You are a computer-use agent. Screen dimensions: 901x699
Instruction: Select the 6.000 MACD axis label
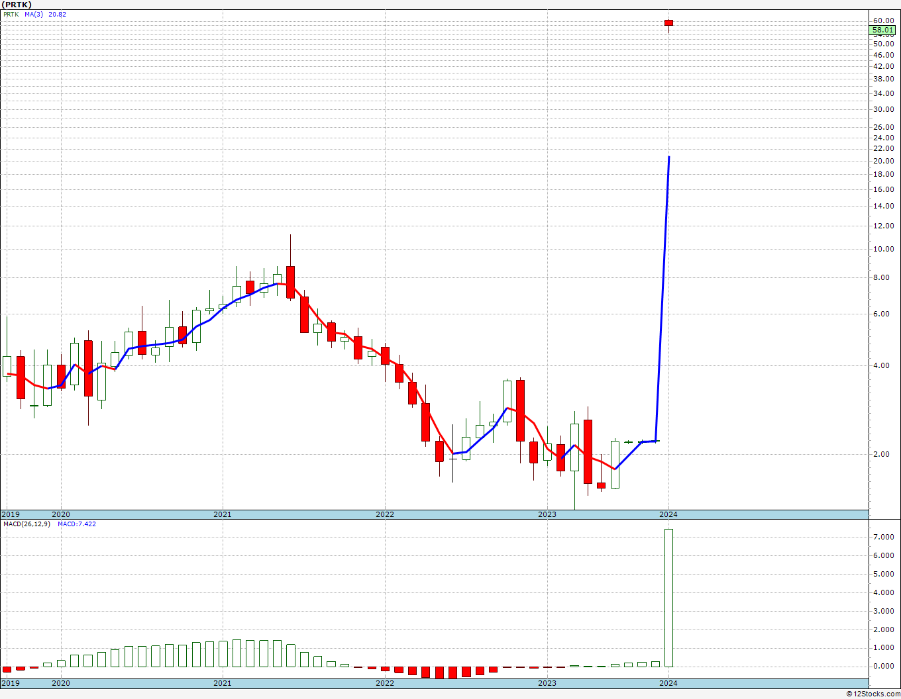[x=884, y=556]
